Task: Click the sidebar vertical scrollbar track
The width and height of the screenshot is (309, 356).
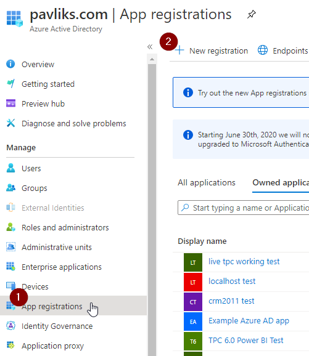Action: click(152, 210)
